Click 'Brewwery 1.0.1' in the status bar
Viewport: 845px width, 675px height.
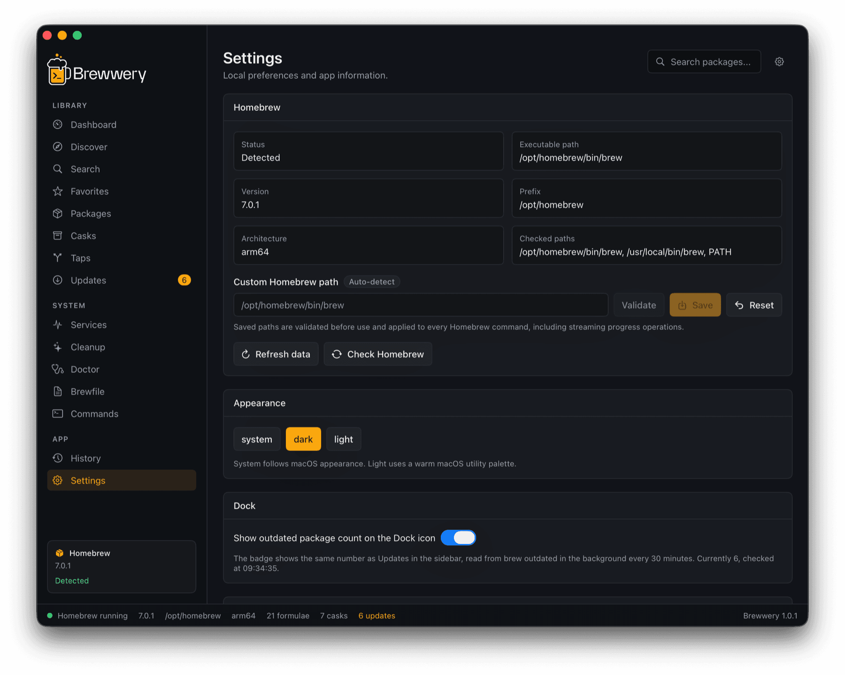[770, 615]
